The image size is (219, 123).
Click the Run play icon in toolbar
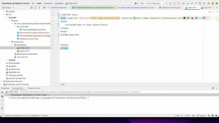coord(167,3)
